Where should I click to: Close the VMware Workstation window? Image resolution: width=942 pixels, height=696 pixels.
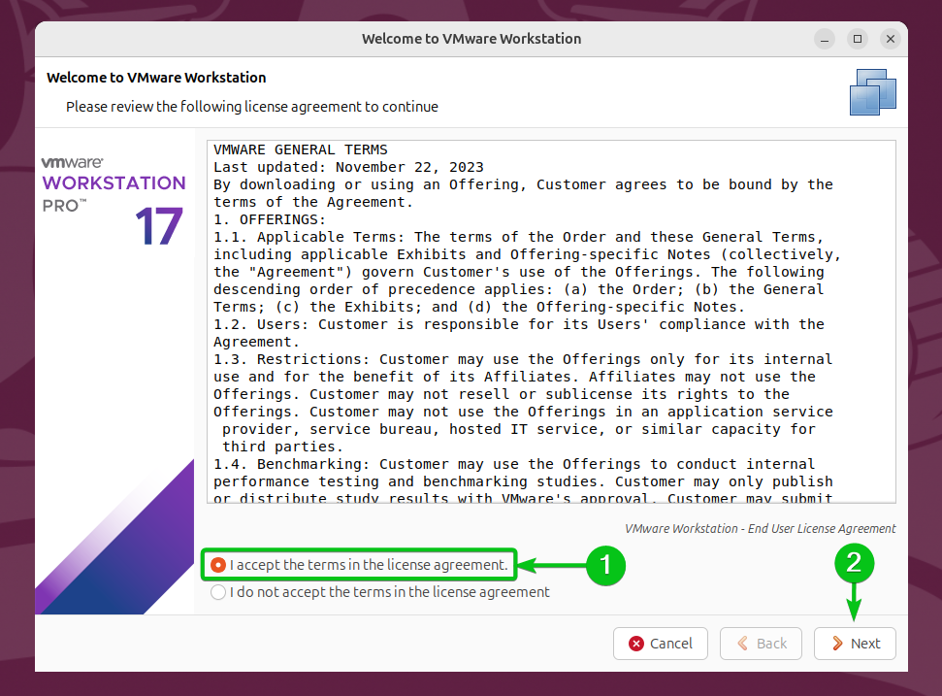[891, 39]
